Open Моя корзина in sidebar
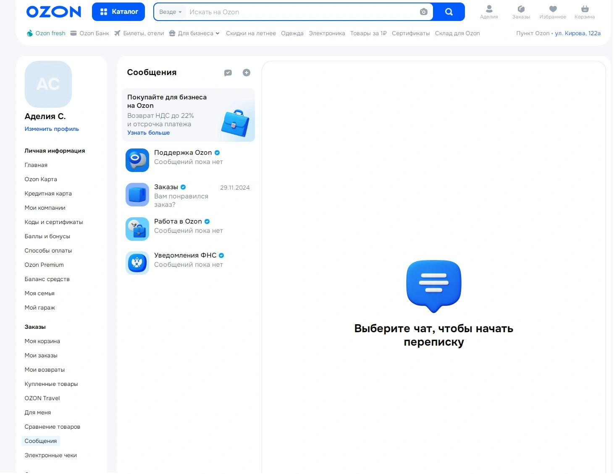 click(42, 341)
